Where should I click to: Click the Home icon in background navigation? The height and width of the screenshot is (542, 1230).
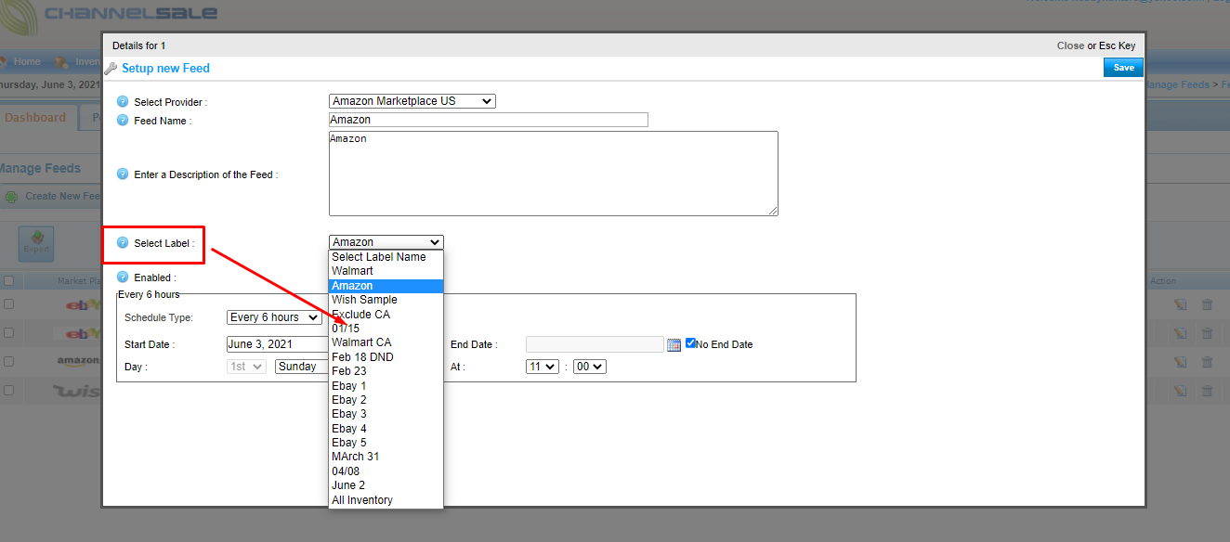pyautogui.click(x=4, y=61)
